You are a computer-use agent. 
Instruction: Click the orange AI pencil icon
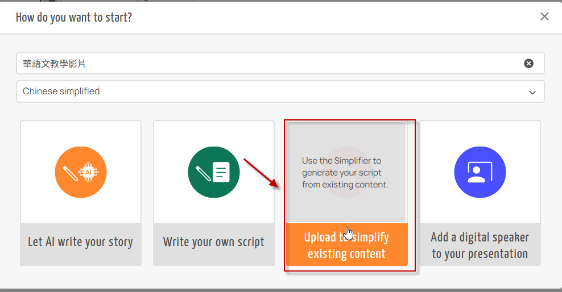click(81, 172)
